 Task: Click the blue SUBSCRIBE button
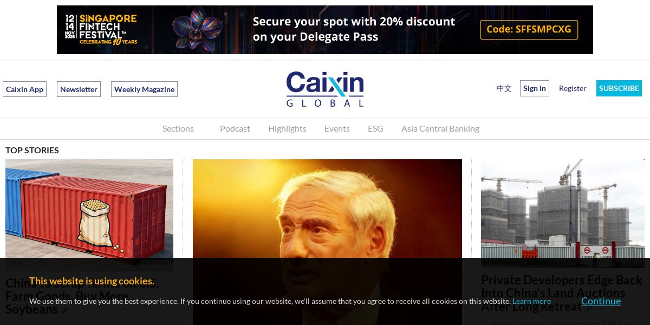[x=619, y=88]
